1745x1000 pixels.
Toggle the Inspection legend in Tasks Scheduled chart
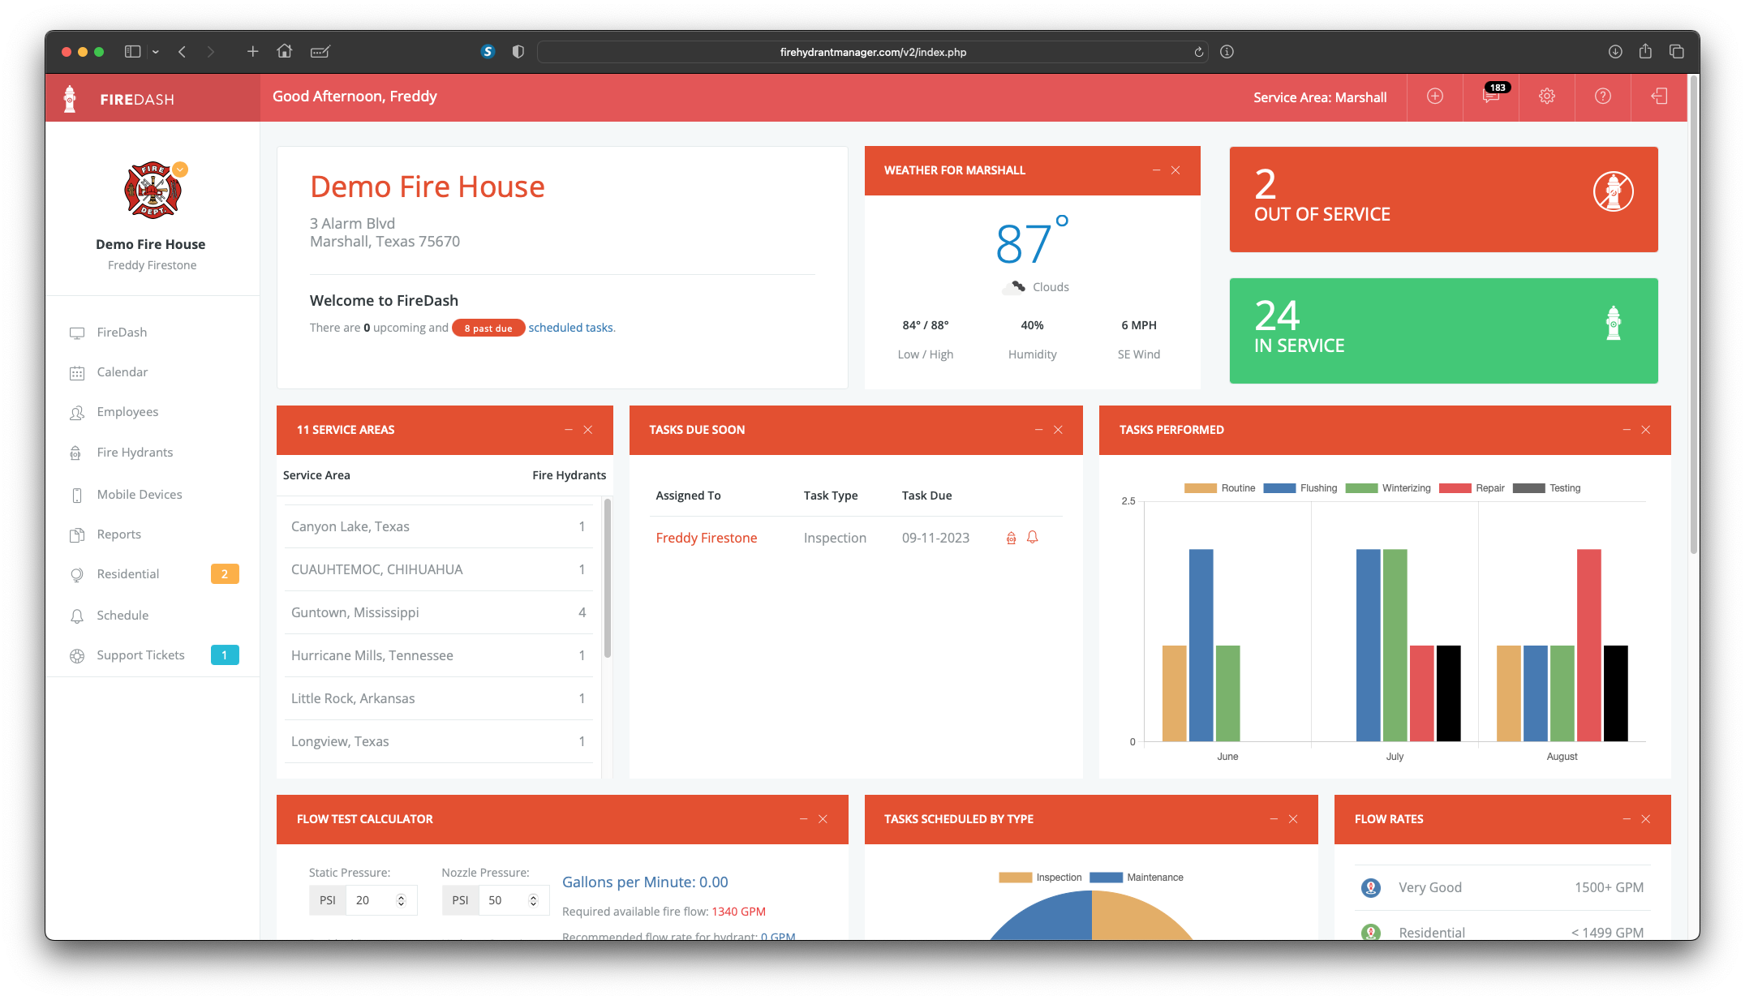1040,877
